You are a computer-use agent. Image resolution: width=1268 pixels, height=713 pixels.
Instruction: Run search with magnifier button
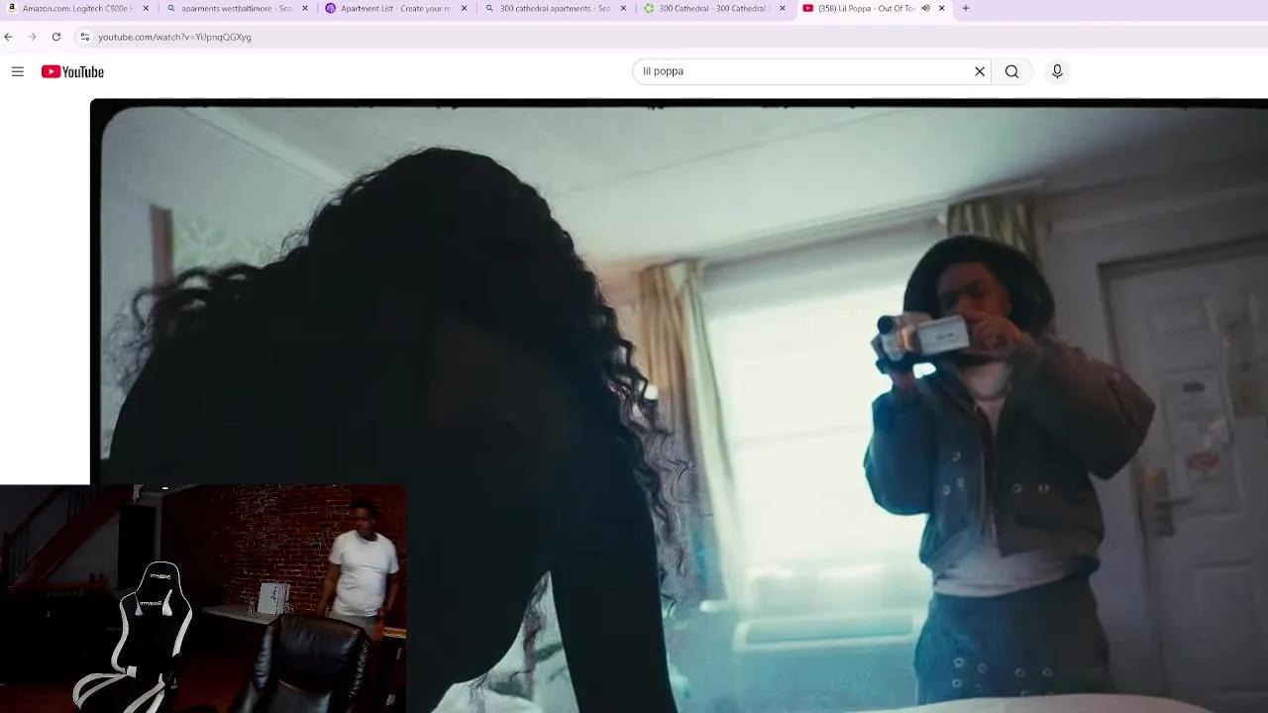pos(1011,71)
